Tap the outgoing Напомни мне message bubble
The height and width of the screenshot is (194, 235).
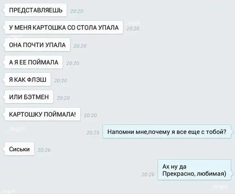point(167,132)
